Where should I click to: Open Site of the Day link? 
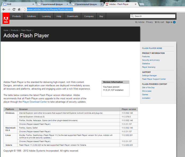coord(148,88)
